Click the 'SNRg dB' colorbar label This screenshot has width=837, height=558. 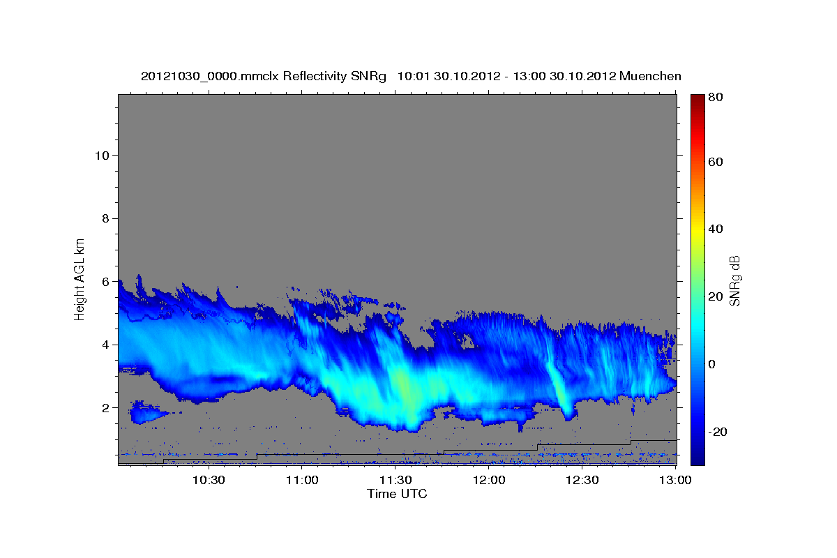[734, 280]
